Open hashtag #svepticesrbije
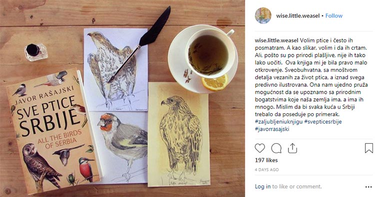Viewport: 375px width, 197px height. tap(323, 122)
